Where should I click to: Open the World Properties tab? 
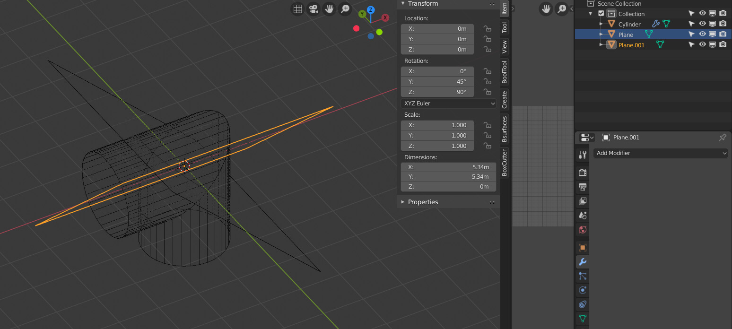tap(582, 230)
